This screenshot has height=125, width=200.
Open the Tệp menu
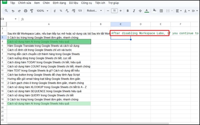click(12, 3)
